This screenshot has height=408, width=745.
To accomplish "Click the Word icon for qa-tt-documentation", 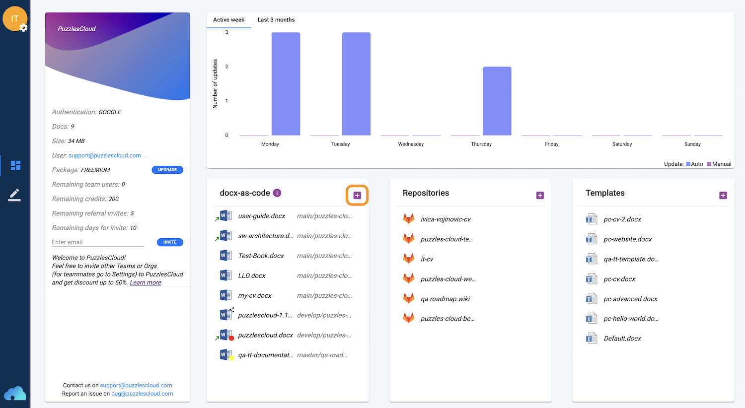I will (x=226, y=355).
